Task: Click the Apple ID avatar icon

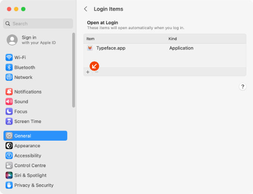Action: click(12, 40)
